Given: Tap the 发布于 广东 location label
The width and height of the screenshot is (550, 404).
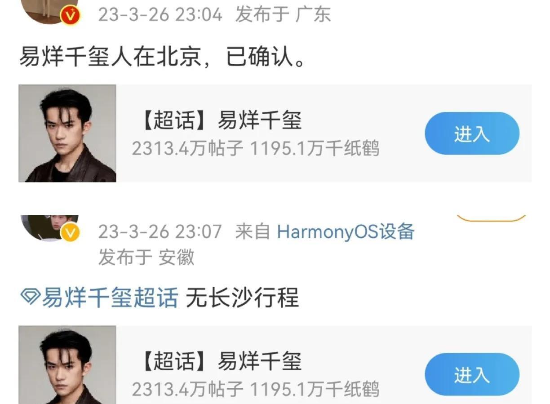Looking at the screenshot, I should (x=283, y=15).
